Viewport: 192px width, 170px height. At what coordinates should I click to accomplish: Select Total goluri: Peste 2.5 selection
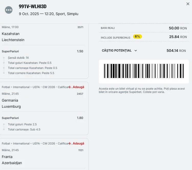point(22,124)
